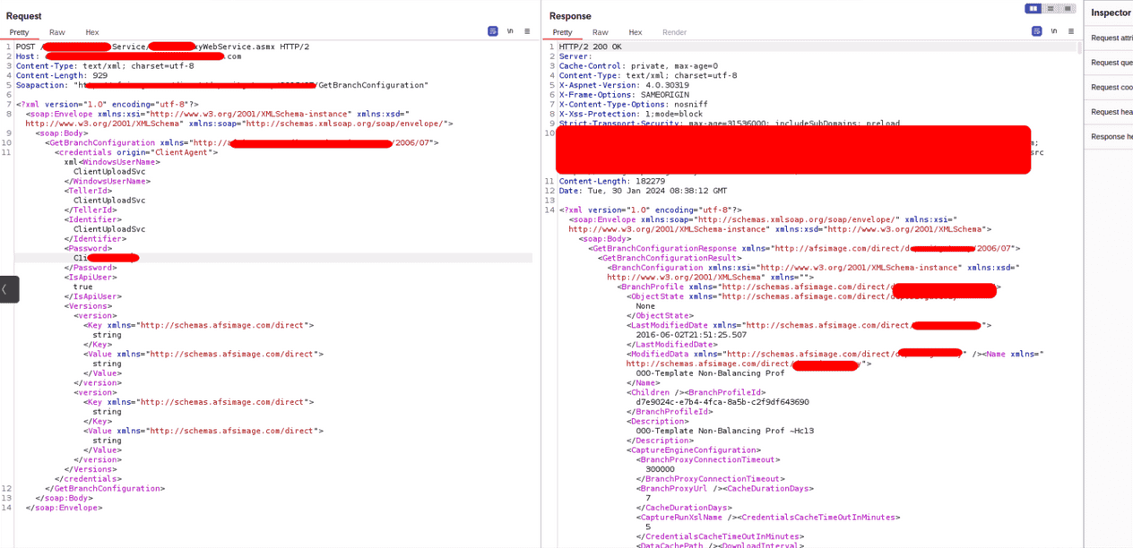This screenshot has width=1133, height=548.
Task: Switch to top-bottom stacked layout icon
Action: point(1050,9)
